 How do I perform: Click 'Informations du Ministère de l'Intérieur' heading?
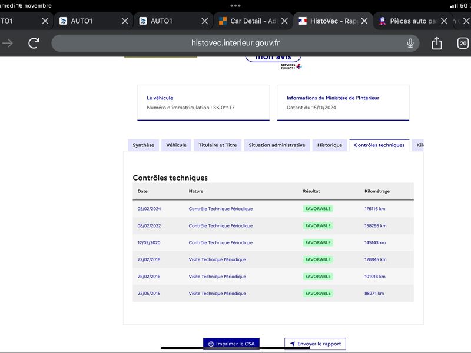(x=333, y=98)
